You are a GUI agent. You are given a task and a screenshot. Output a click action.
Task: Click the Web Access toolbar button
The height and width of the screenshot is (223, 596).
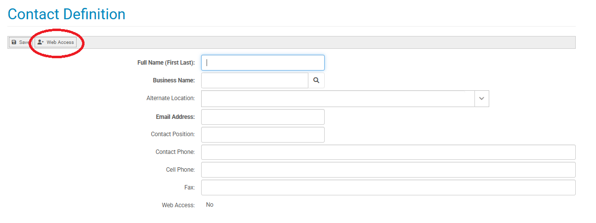point(55,42)
